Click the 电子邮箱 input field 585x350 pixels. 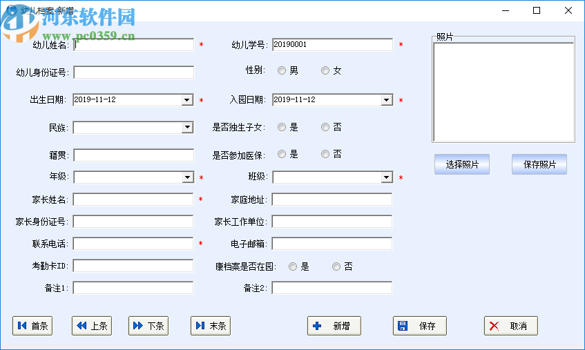[332, 244]
